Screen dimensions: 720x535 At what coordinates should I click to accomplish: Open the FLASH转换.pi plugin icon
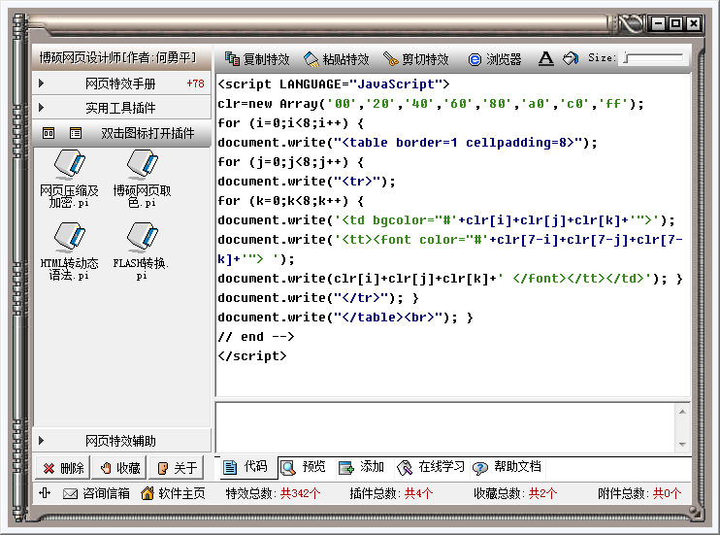coord(142,239)
